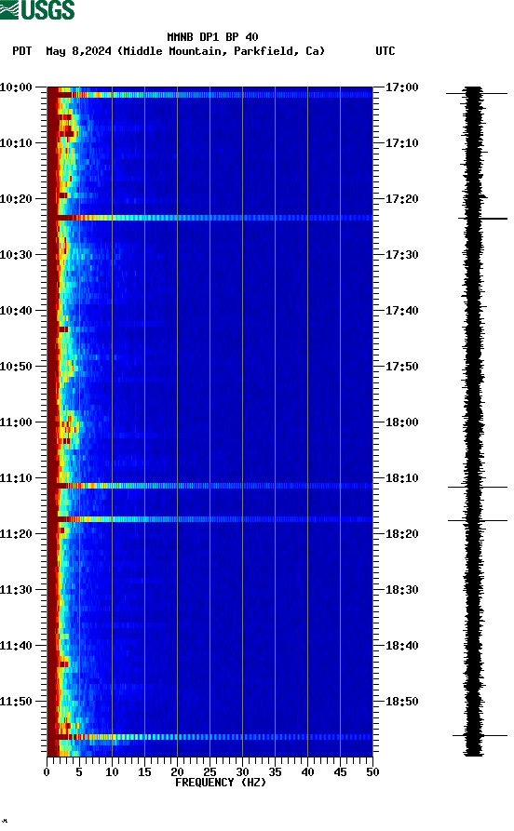Click the '17:10' UTC time label
The width and height of the screenshot is (514, 831).
401,143
